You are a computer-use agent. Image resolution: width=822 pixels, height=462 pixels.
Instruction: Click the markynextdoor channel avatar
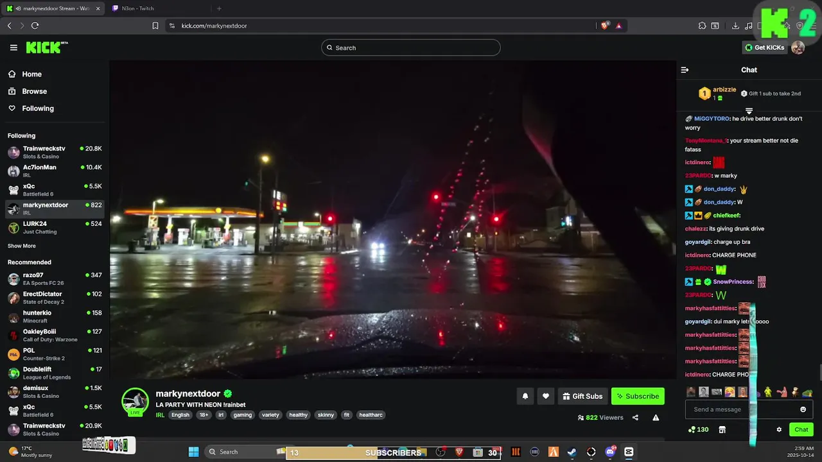pos(136,401)
